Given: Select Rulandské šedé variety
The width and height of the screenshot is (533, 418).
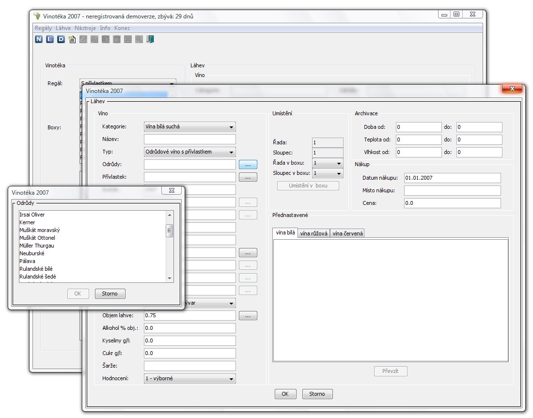Looking at the screenshot, I should coord(93,277).
